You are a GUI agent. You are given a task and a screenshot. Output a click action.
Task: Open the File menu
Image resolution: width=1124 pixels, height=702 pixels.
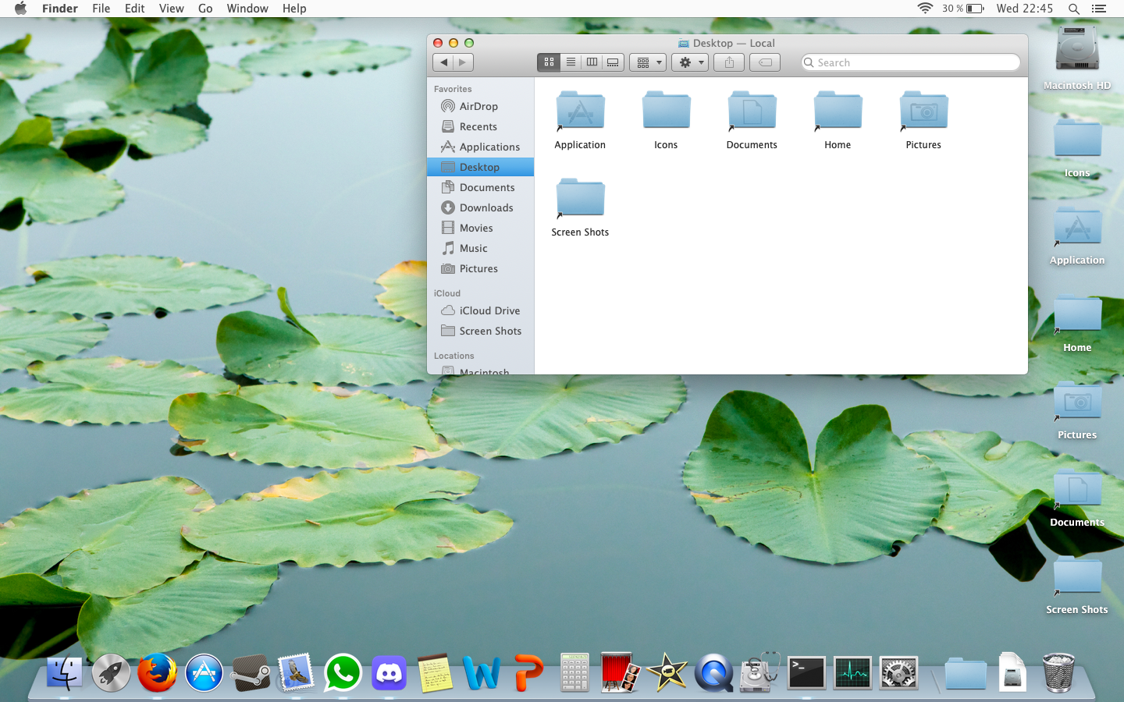tap(101, 9)
